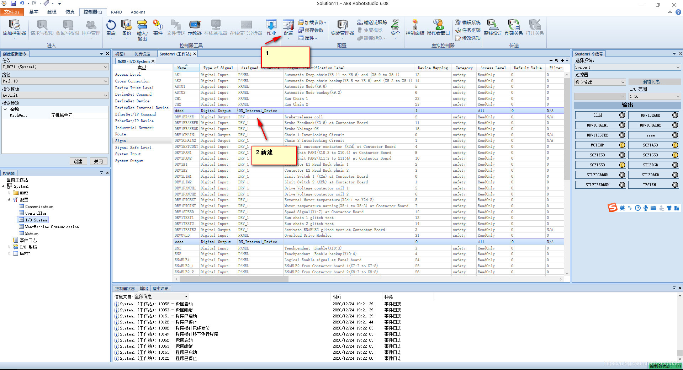Click the Job (作业) icon
Screen dimensions: 683x370
click(271, 28)
